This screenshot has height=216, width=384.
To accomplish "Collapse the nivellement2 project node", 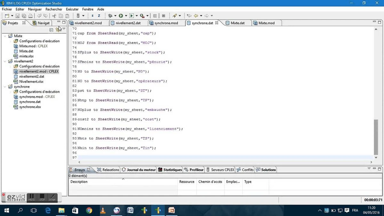I will (x=5, y=61).
